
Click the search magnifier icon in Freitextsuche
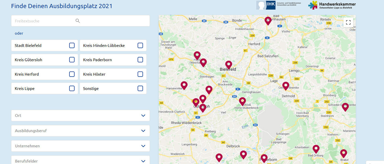pos(78,21)
